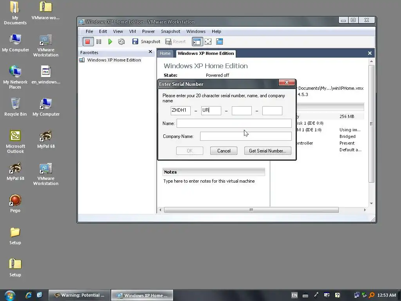The width and height of the screenshot is (401, 301).
Task: Switch to full screen mode icon
Action: point(208,42)
